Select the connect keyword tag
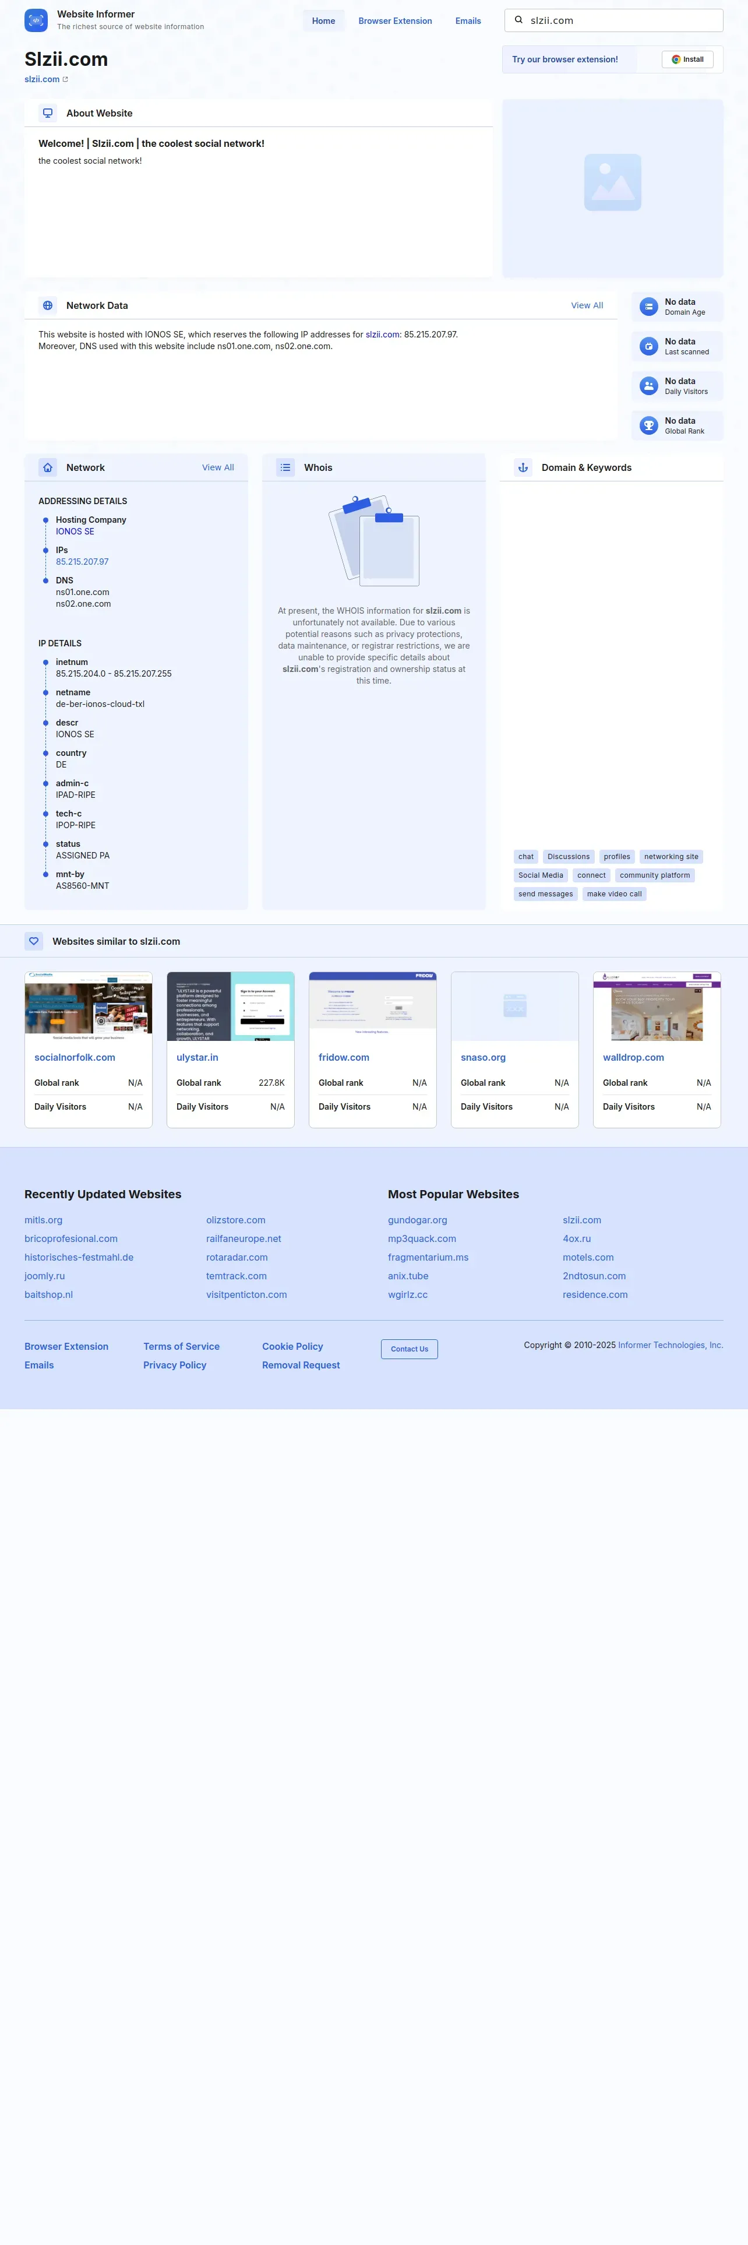 click(591, 876)
